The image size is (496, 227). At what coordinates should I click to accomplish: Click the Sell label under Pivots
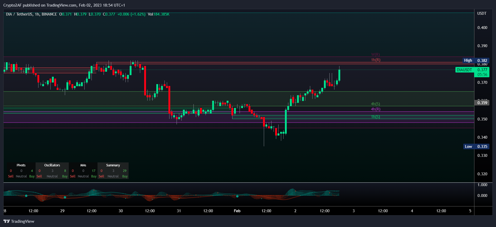click(x=11, y=176)
